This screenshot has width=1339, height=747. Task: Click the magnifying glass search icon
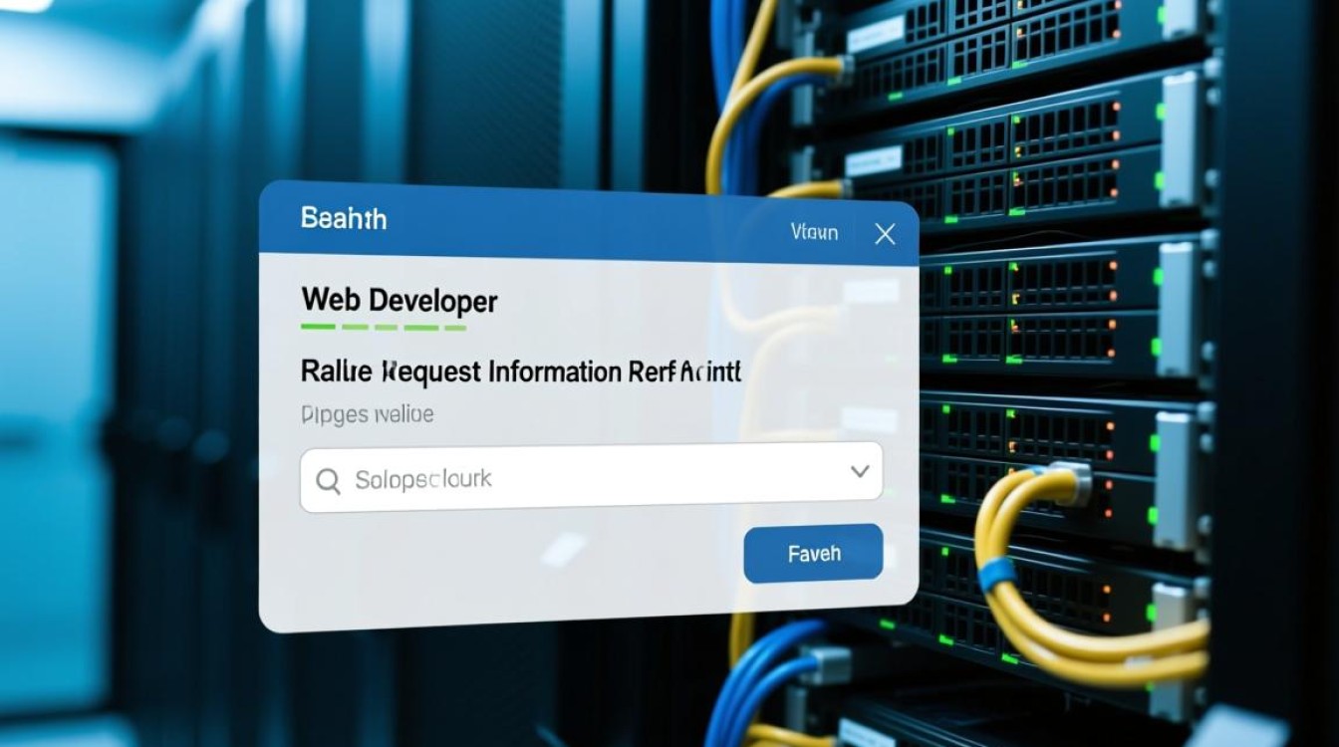(x=328, y=481)
